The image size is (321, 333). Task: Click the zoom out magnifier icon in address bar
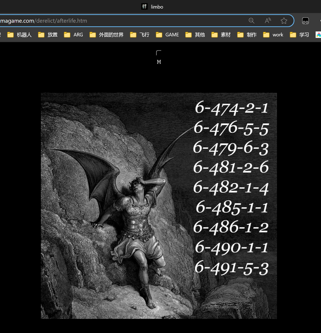[252, 21]
